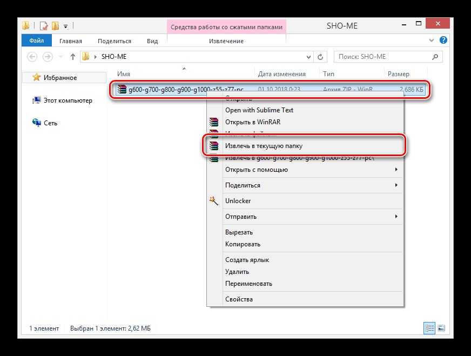Switch to large icons view in status bar
471x356 pixels.
click(x=441, y=328)
